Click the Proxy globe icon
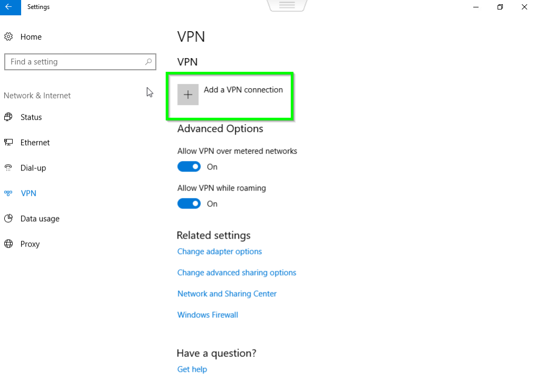The image size is (534, 378). (x=8, y=244)
